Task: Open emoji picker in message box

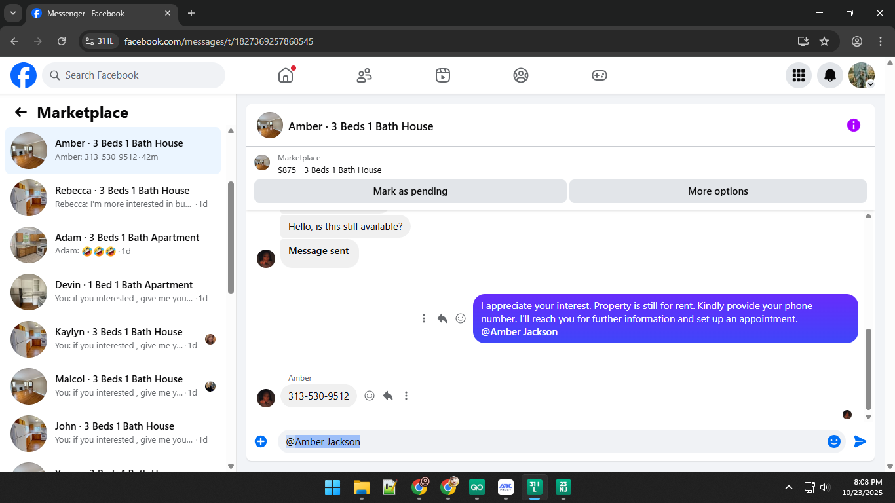Action: (834, 441)
